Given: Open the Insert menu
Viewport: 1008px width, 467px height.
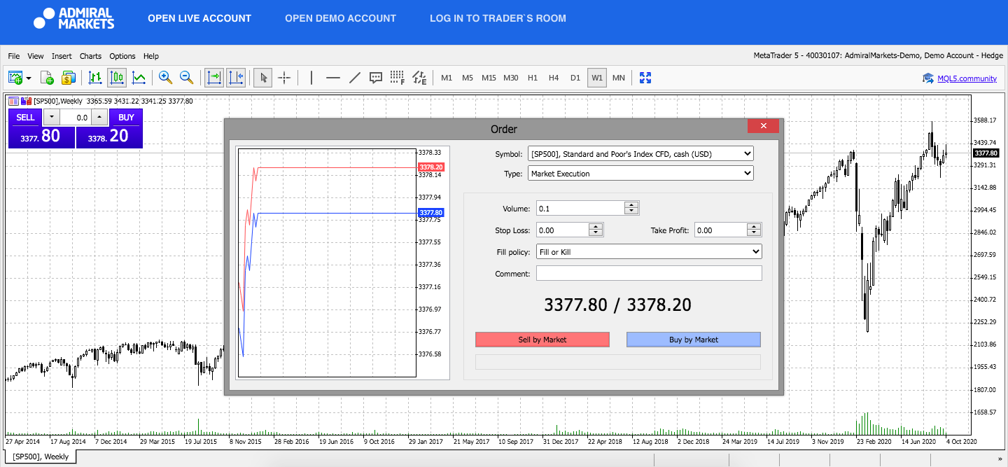Looking at the screenshot, I should [x=62, y=56].
